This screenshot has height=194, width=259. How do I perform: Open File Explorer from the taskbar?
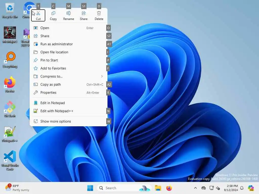coord(158,188)
